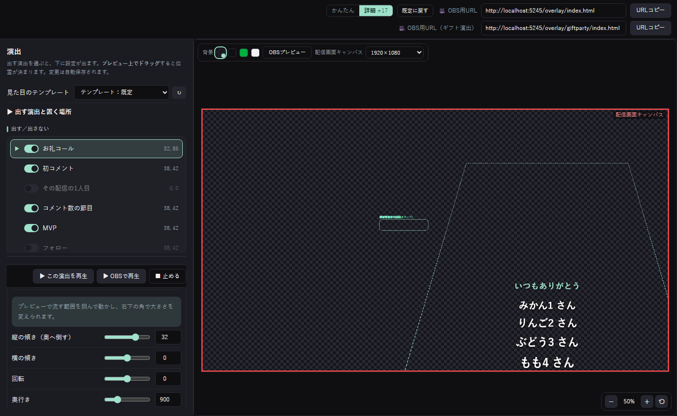The image size is (677, 416).
Task: Click the overlay/index.html URL field
Action: (x=554, y=11)
